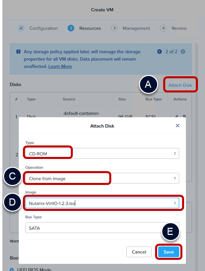Click the Cancel button
The width and height of the screenshot is (205, 271).
point(139,252)
